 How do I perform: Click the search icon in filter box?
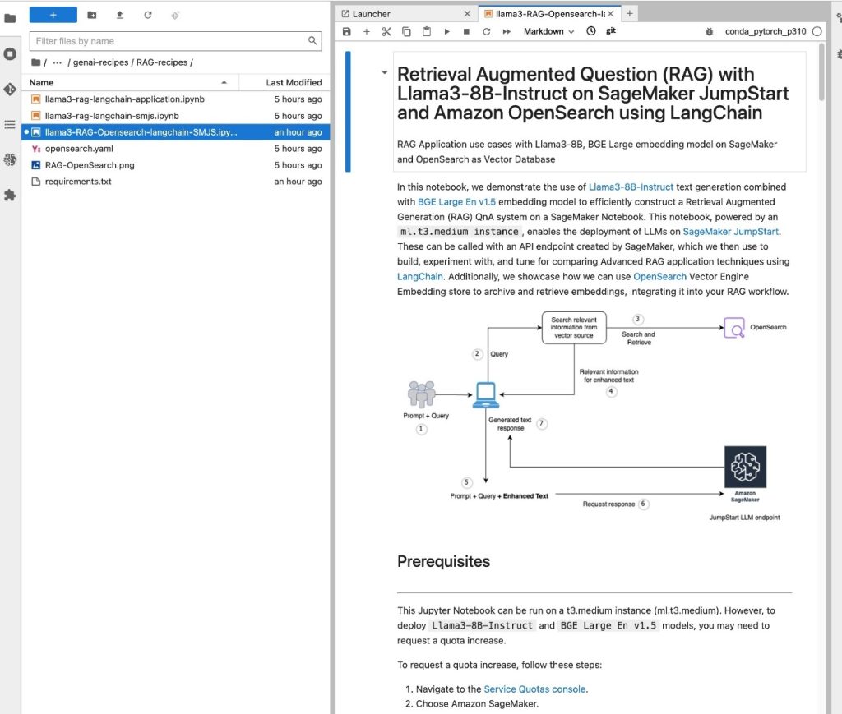pos(312,41)
